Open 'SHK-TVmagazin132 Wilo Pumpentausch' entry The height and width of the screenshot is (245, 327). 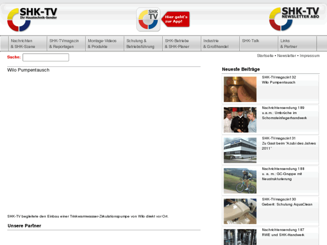(270, 89)
